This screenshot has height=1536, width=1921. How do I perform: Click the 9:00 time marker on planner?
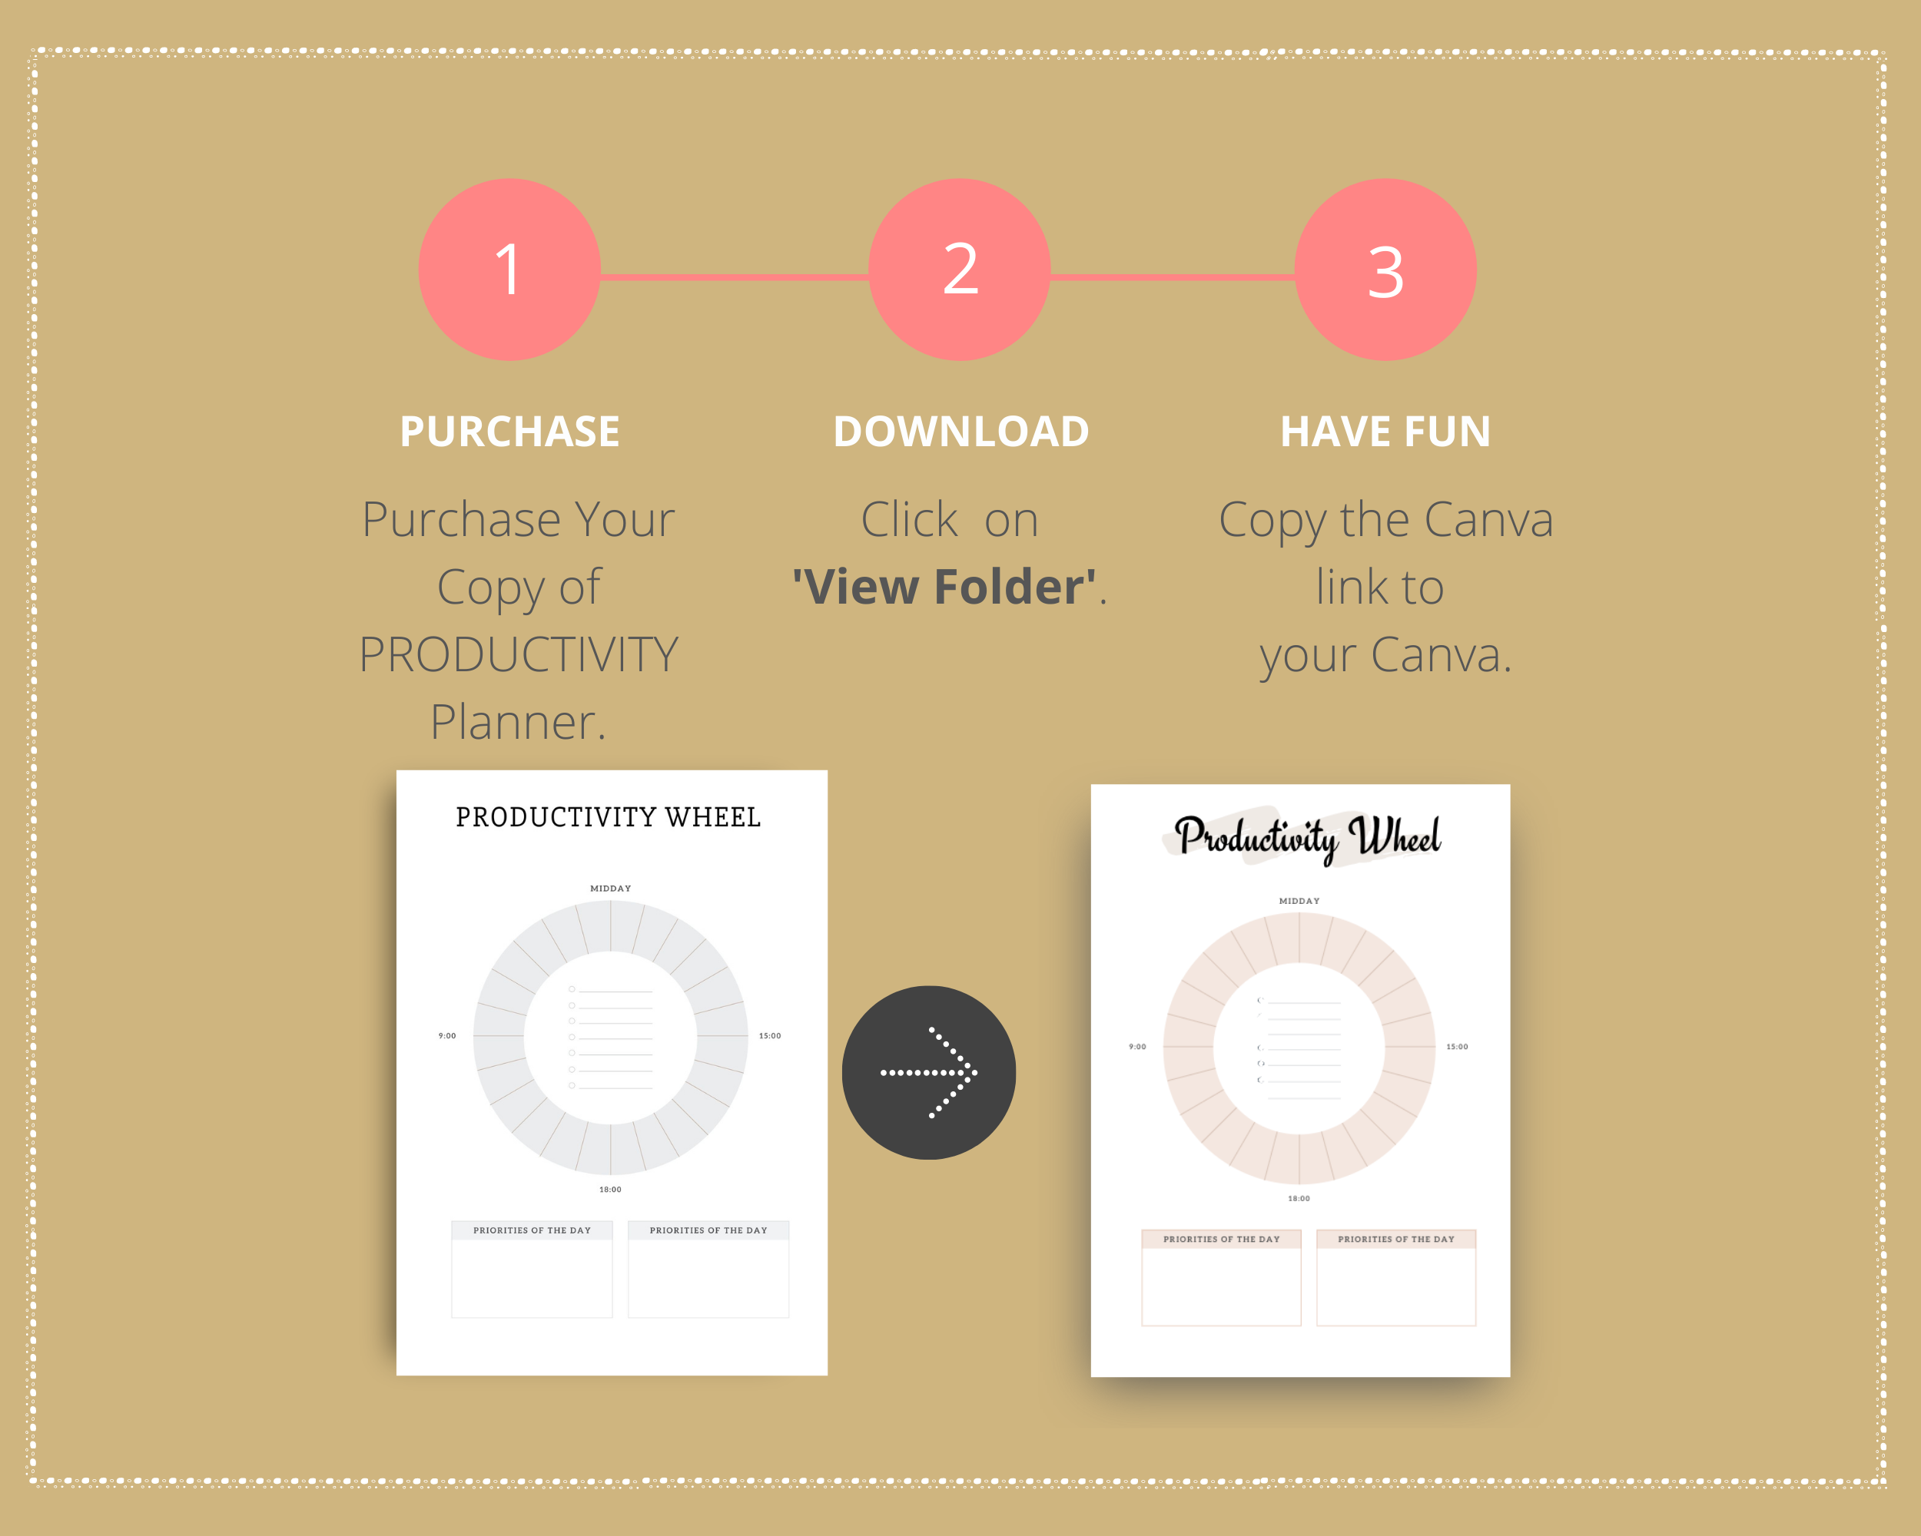tap(447, 1036)
